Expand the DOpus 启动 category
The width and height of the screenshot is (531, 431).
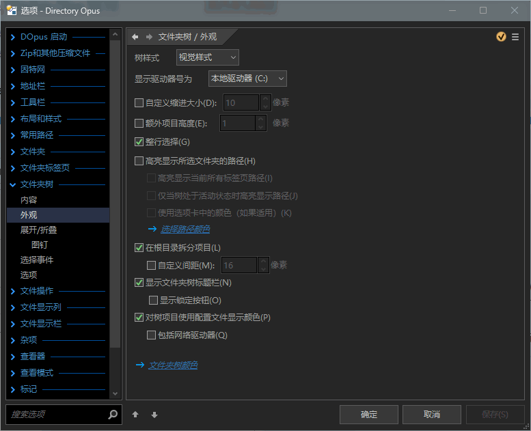click(13, 37)
